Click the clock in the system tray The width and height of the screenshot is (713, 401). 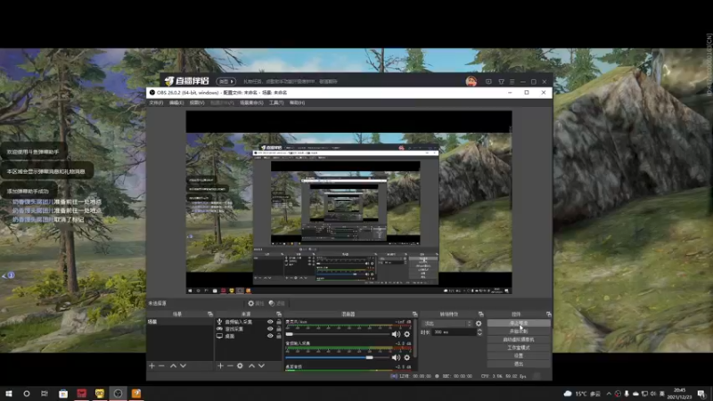pyautogui.click(x=680, y=394)
